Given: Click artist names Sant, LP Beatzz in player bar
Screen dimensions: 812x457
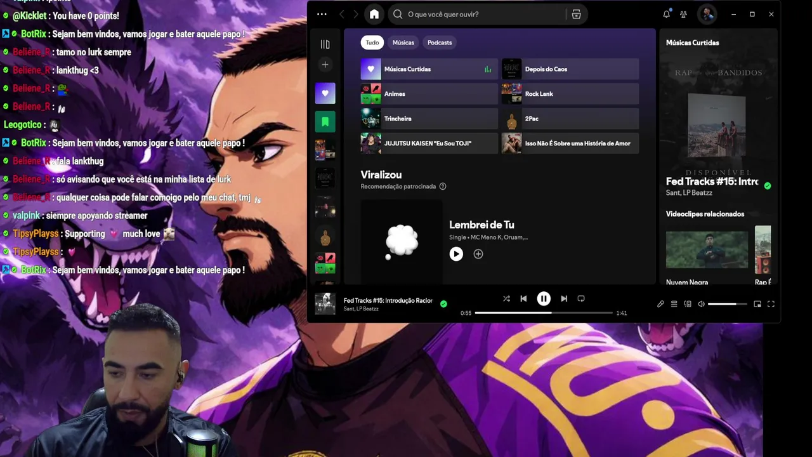Looking at the screenshot, I should (361, 309).
